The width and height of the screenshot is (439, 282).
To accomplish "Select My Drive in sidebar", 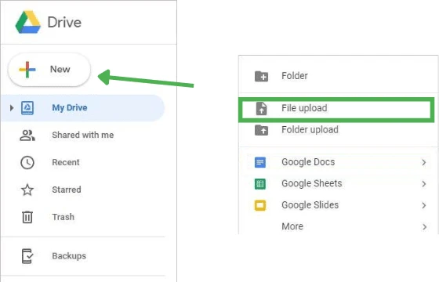I will (x=83, y=108).
